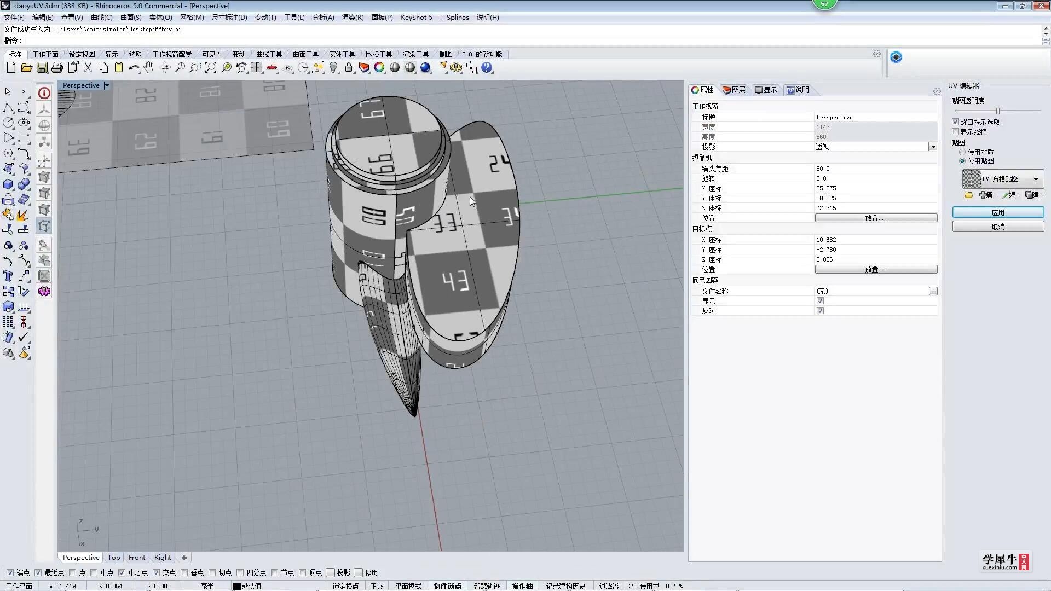The height and width of the screenshot is (591, 1051).
Task: Open the toolbar tabs gear options
Action: [x=877, y=54]
